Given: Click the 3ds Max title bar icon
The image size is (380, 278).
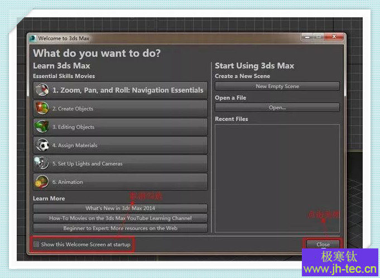Looking at the screenshot, I should [x=32, y=39].
